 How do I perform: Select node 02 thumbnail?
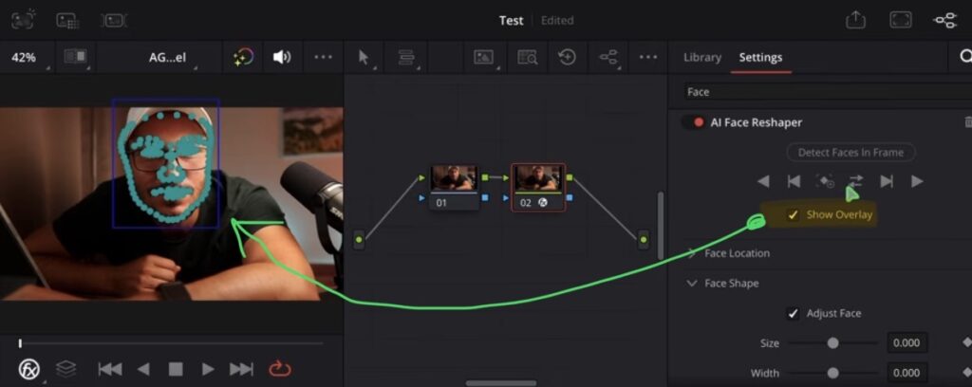[538, 187]
